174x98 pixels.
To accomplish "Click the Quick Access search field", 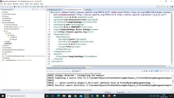I will click(x=161, y=7).
